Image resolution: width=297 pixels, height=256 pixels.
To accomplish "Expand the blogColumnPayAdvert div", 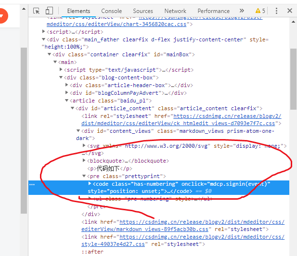I will (x=67, y=92).
